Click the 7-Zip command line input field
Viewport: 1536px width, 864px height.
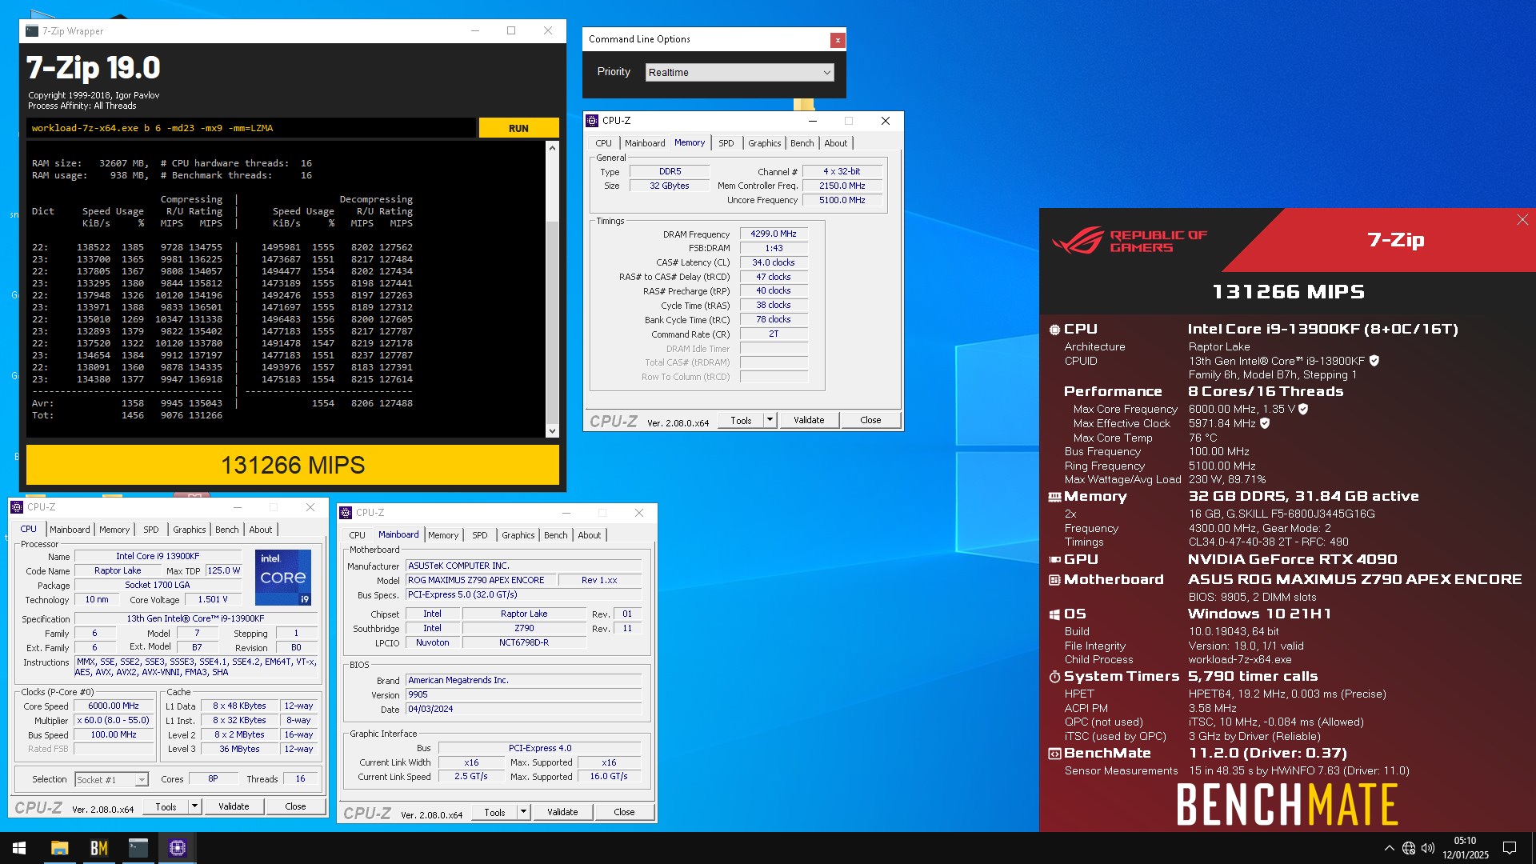251,128
